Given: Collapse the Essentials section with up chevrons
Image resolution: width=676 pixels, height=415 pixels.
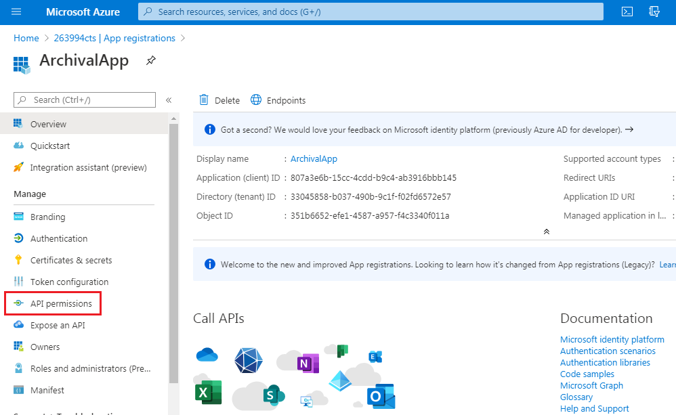Looking at the screenshot, I should [x=546, y=232].
